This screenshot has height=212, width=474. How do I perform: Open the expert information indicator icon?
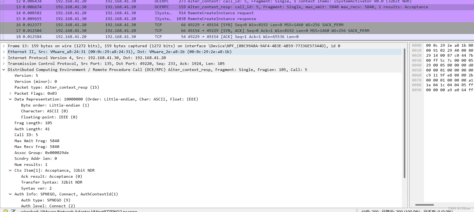[6, 211]
